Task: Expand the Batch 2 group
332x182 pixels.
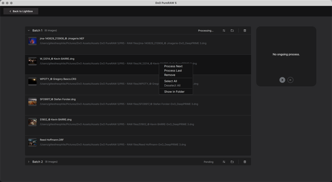Action: pyautogui.click(x=28, y=162)
